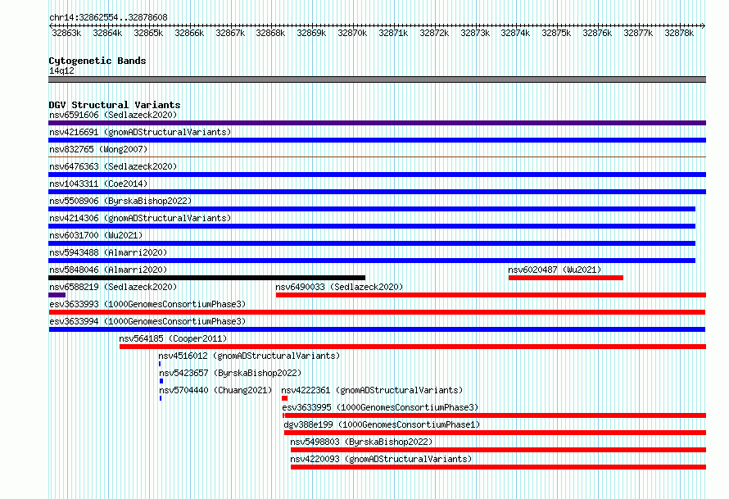
Task: Click the 32874k ruler position
Action: click(515, 33)
